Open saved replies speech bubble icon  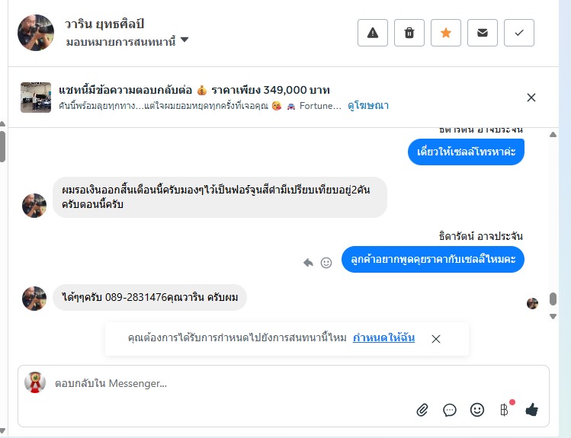tap(450, 410)
